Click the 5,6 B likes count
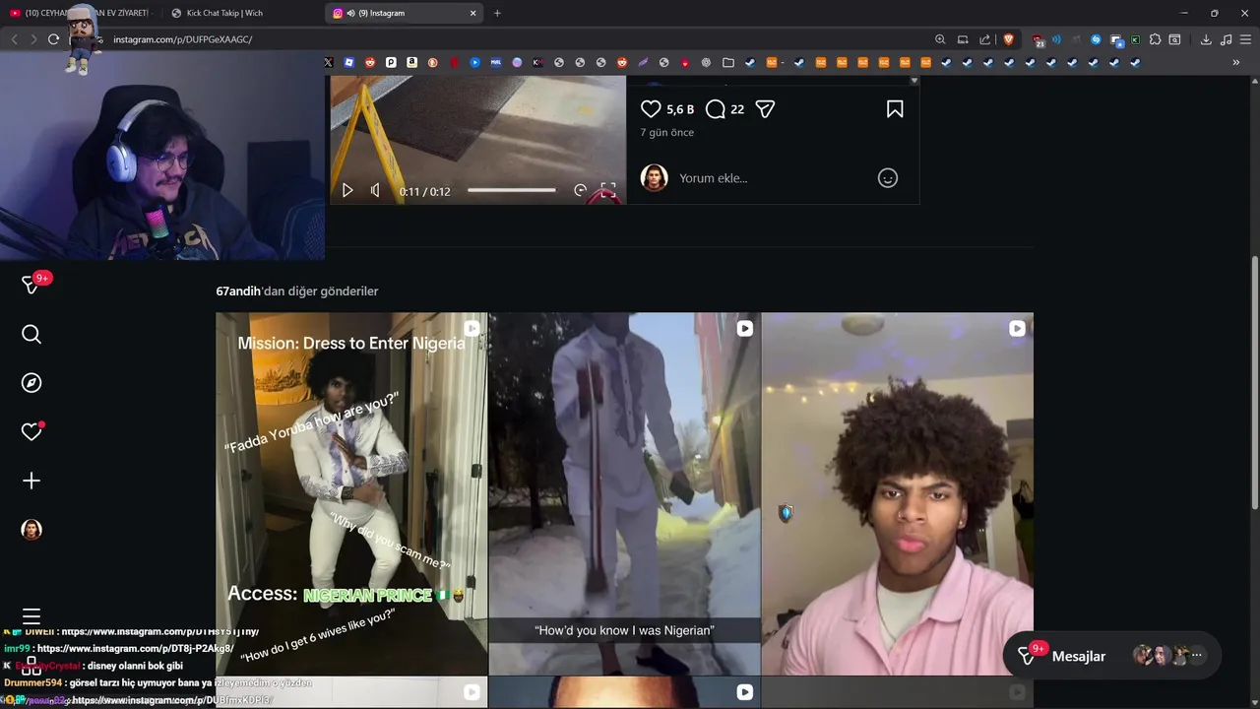1260x709 pixels. point(680,109)
